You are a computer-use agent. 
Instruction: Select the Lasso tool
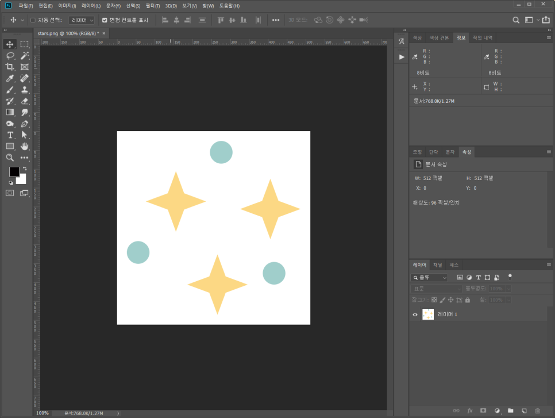10,56
